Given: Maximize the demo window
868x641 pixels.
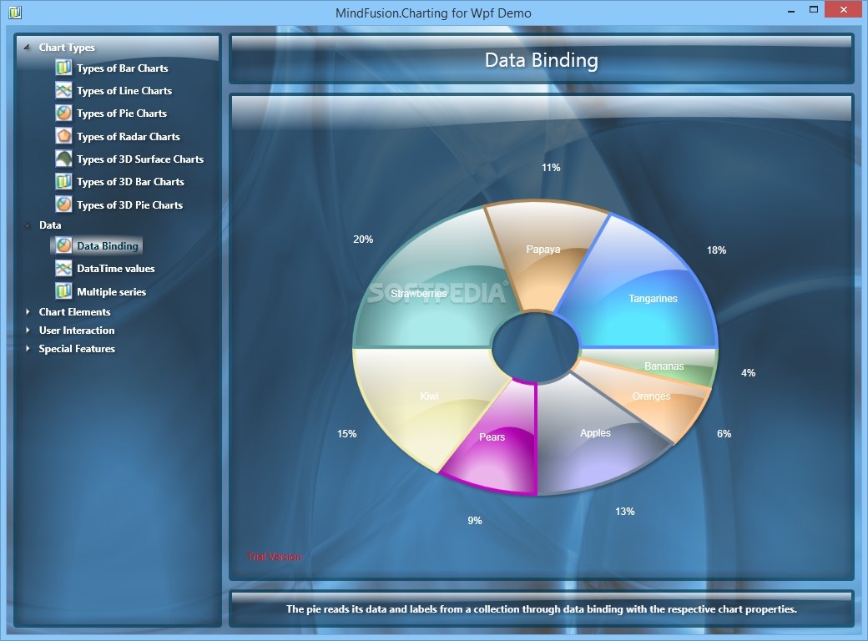Looking at the screenshot, I should [x=813, y=10].
